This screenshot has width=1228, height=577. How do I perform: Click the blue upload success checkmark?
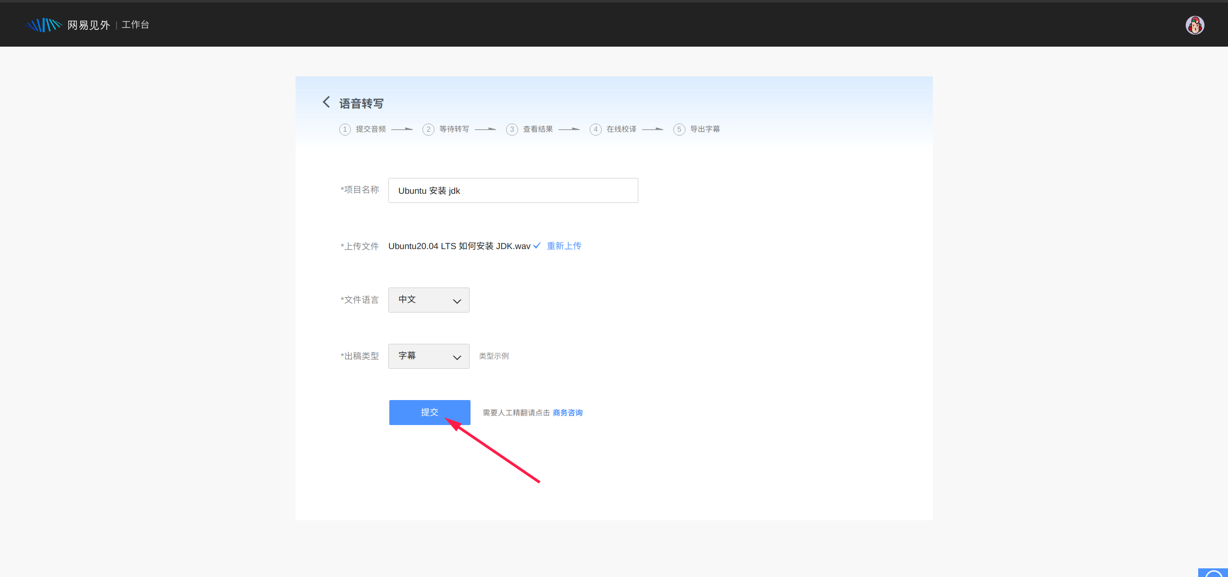(537, 246)
